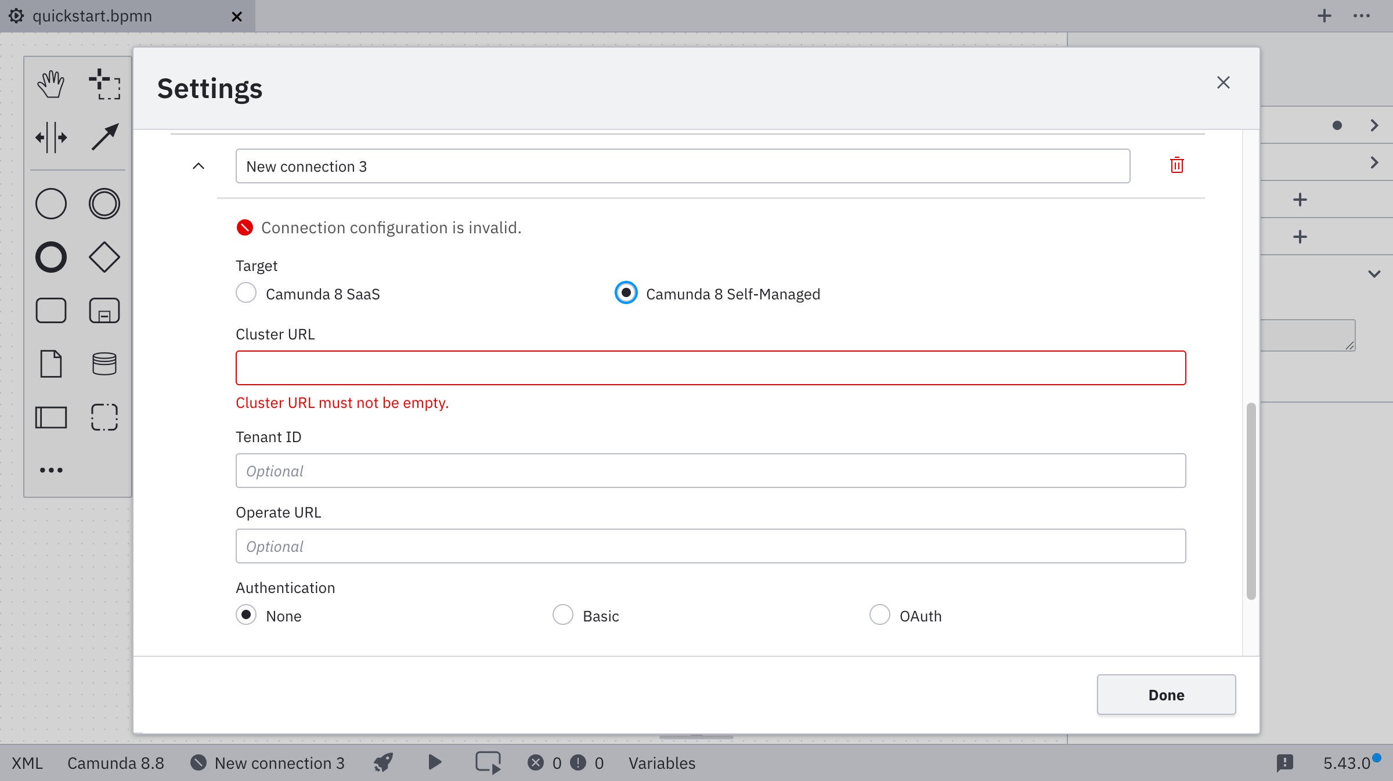
Task: Create a gateway diamond element
Action: click(x=104, y=257)
